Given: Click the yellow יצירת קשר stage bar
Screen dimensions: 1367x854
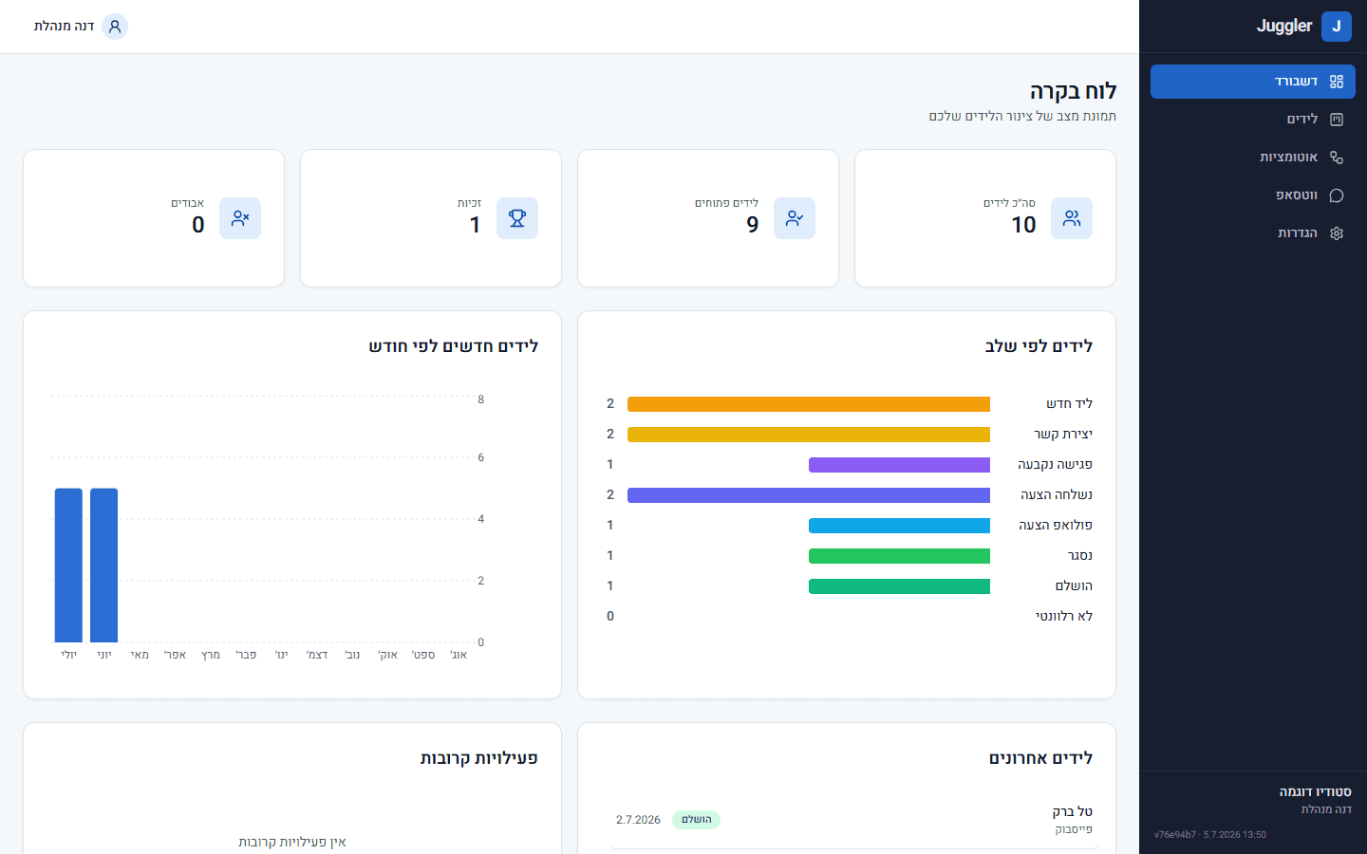Looking at the screenshot, I should pyautogui.click(x=809, y=435).
